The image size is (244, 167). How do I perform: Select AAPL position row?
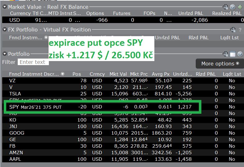(123, 159)
